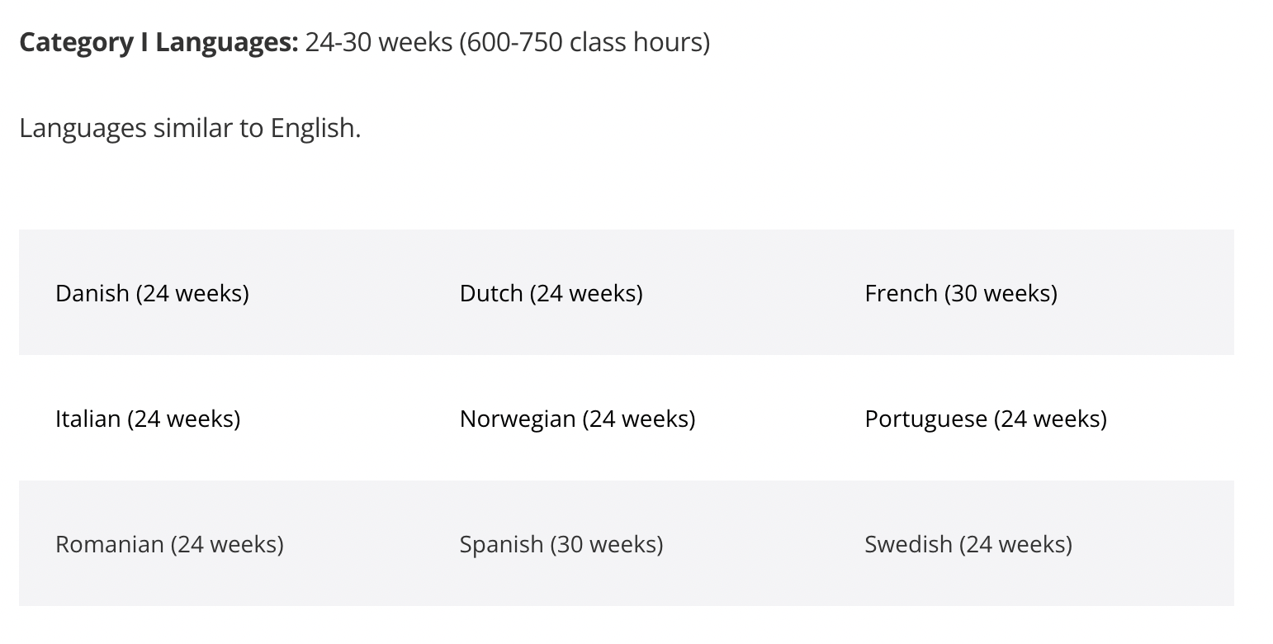Select the word French in the table
The height and width of the screenshot is (644, 1273).
[x=902, y=293]
